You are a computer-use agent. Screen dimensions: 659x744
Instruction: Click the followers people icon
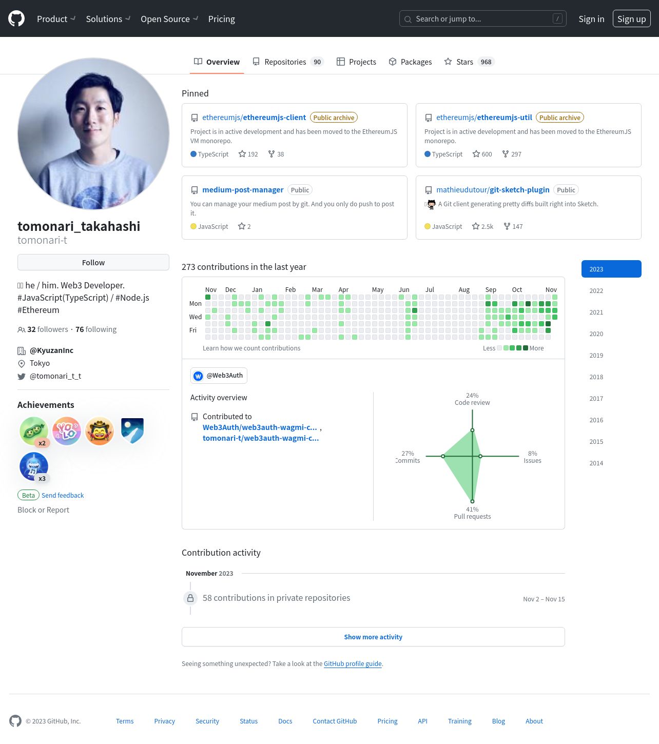point(22,330)
